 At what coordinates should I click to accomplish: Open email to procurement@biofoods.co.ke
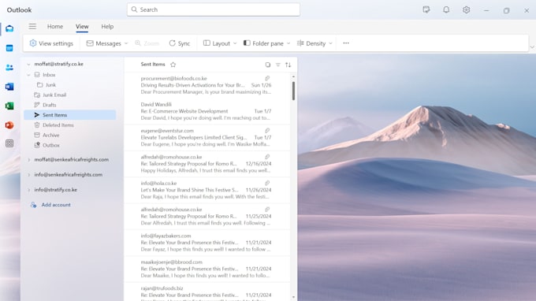[207, 85]
